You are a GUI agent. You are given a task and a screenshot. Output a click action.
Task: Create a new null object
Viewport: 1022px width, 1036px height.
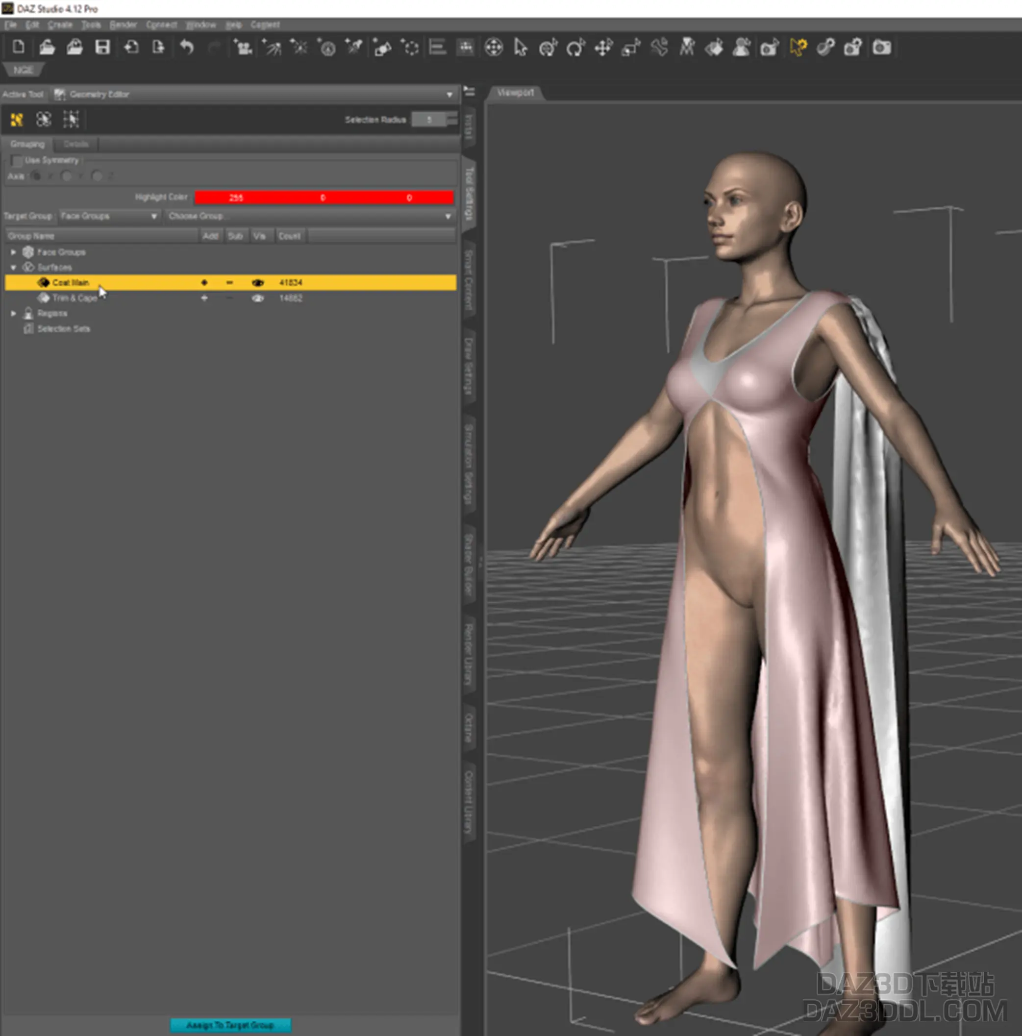[410, 47]
